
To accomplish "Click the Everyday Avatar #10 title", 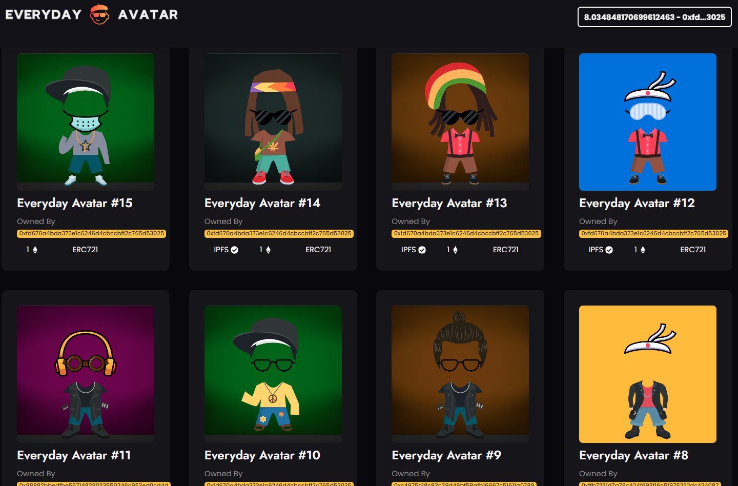I will (x=262, y=456).
